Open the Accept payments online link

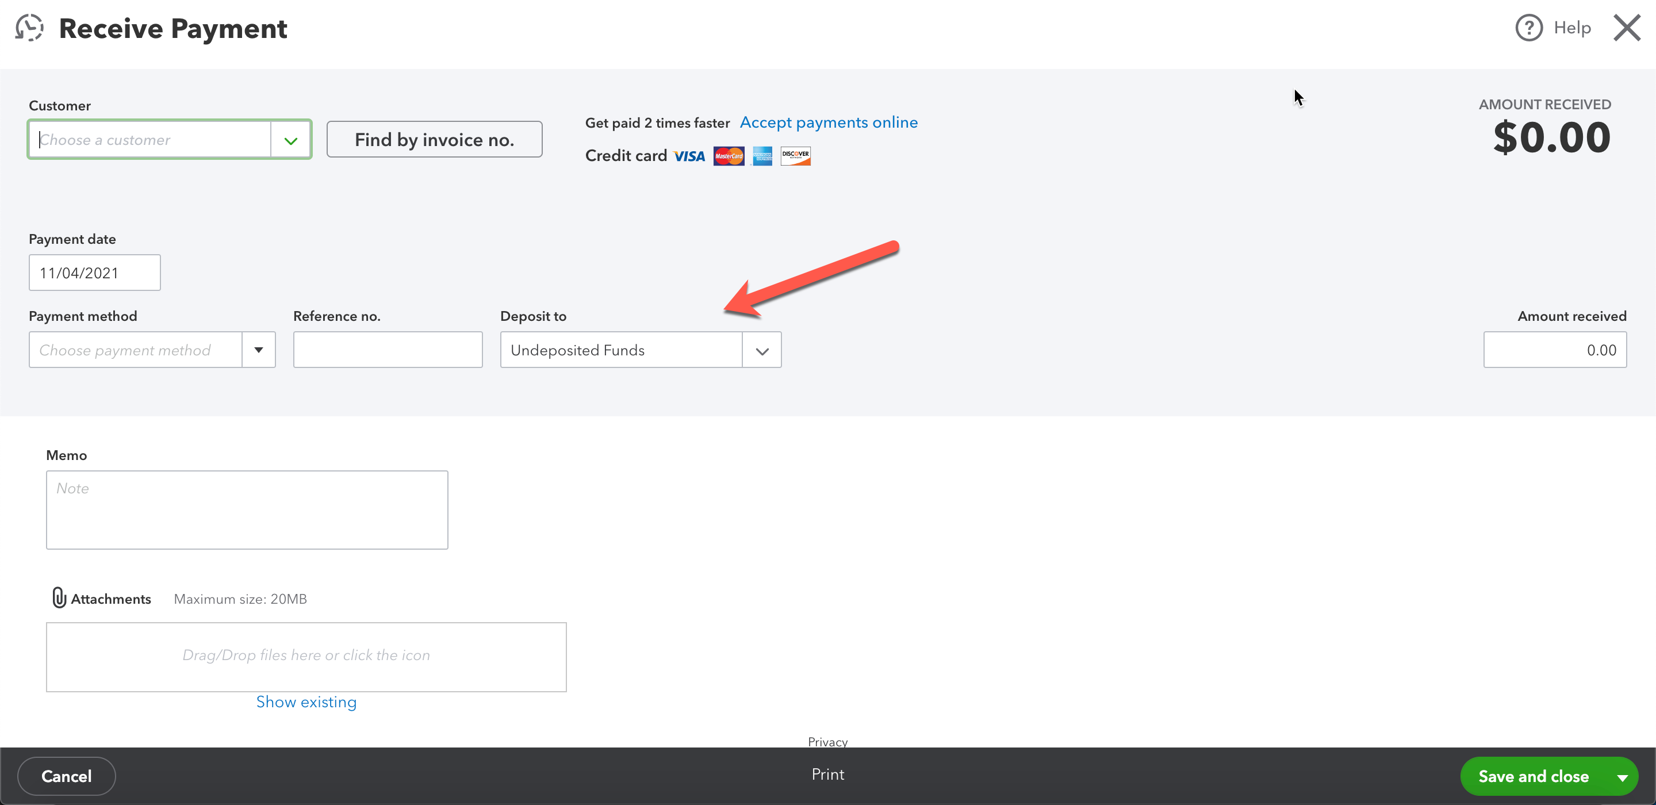829,122
